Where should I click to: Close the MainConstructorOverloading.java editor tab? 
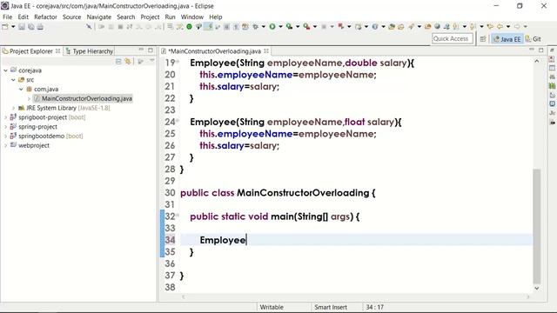266,51
